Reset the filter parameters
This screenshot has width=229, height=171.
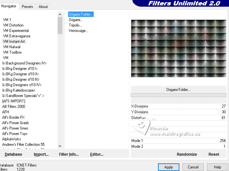pos(214,154)
